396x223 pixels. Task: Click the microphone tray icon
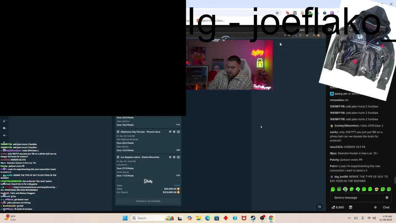tap(363, 218)
